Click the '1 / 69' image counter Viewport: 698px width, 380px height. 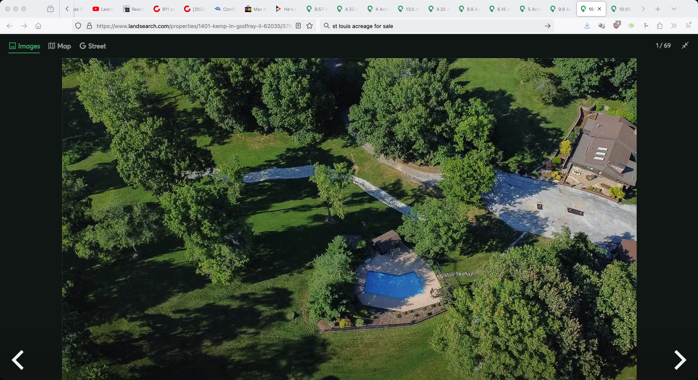point(663,46)
